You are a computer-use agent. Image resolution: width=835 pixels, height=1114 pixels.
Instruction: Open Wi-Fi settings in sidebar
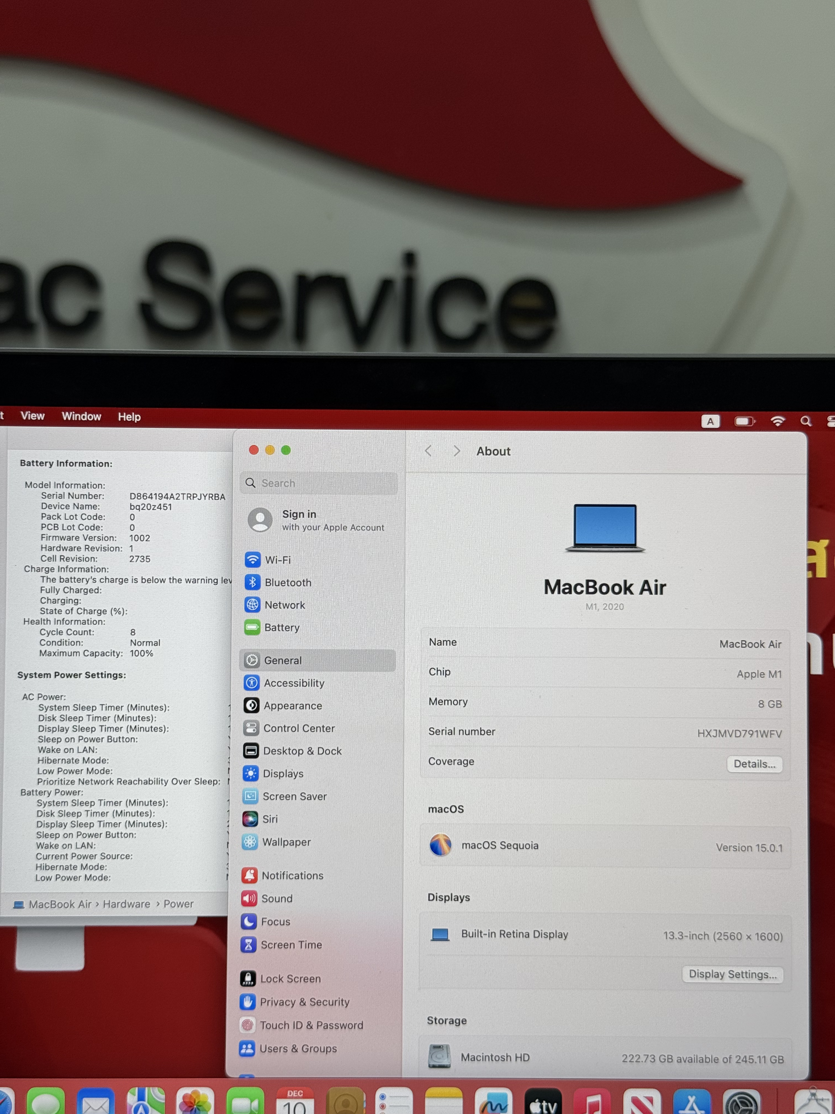coord(277,559)
